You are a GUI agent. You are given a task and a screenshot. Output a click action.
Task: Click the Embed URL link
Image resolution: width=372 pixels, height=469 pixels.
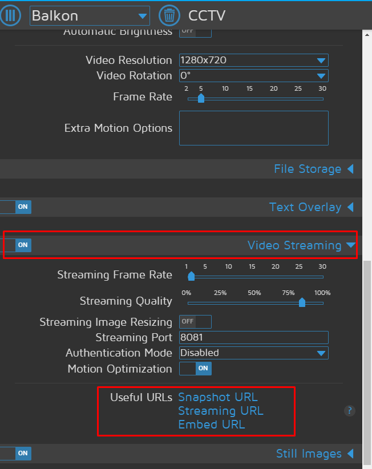point(211,424)
